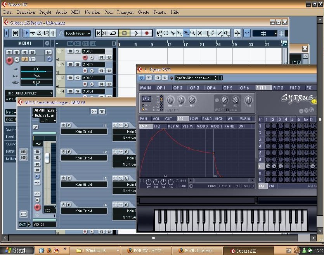Toggle the Snap toolbar button
Screen dimensions: 324x255
point(247,33)
